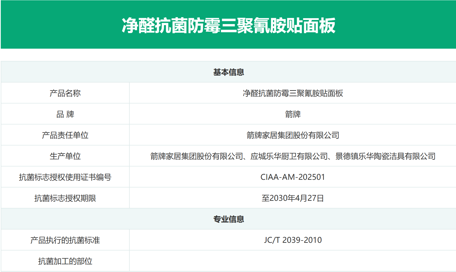
Task: Click the 抗菌标志授权期限 row label
Action: point(65,198)
